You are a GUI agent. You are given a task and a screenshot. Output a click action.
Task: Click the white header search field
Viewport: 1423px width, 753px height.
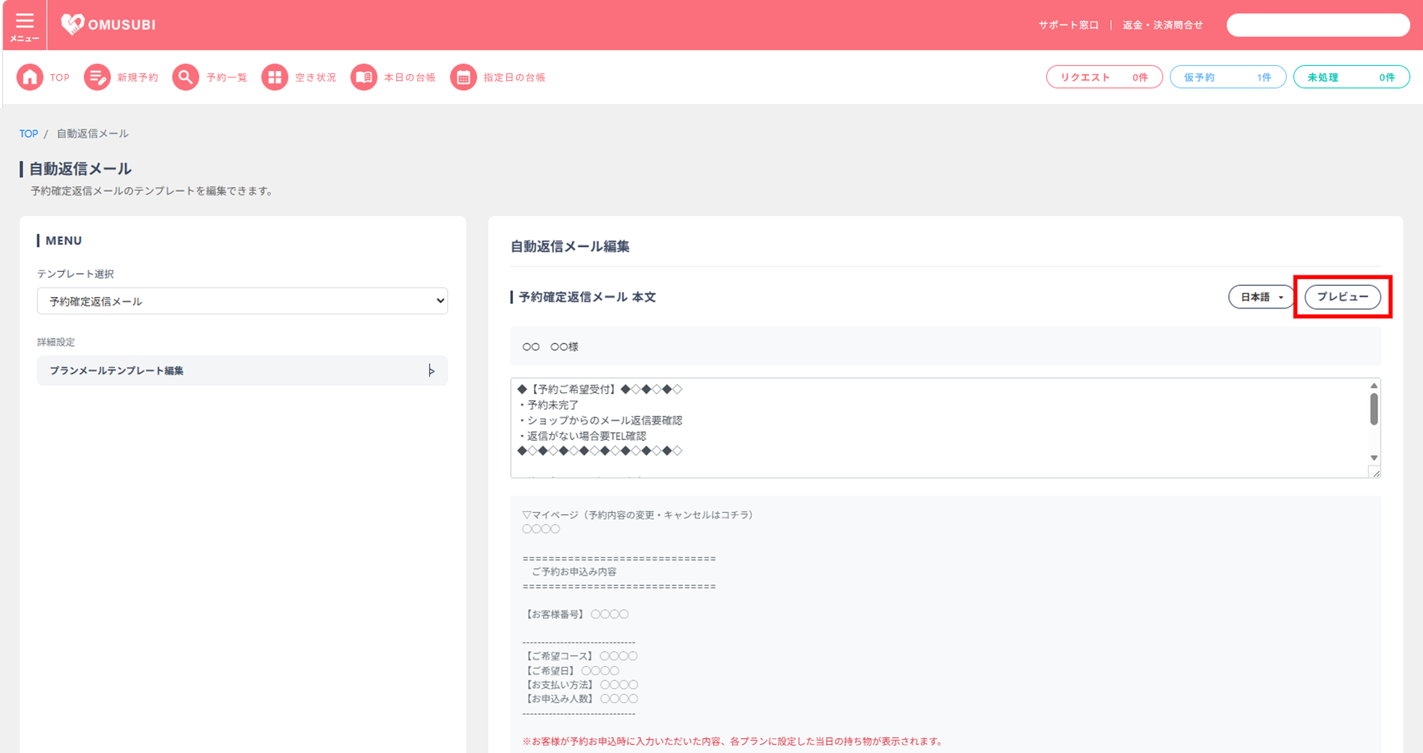1318,25
